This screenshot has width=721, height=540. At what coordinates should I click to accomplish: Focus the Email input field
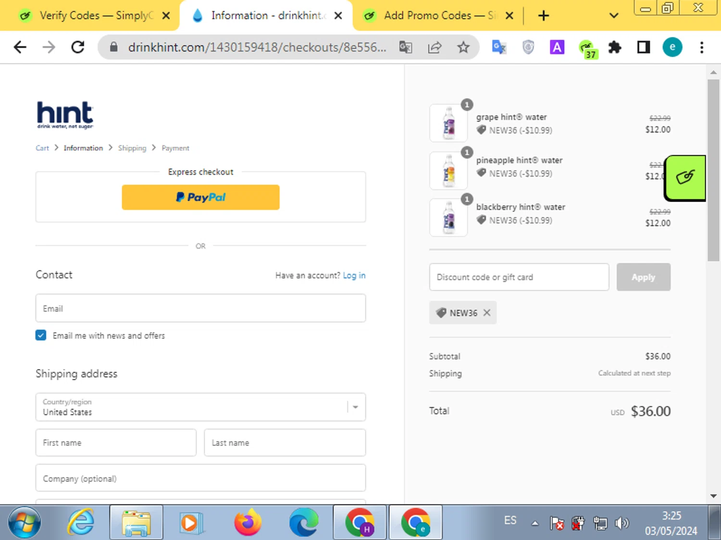coord(200,308)
